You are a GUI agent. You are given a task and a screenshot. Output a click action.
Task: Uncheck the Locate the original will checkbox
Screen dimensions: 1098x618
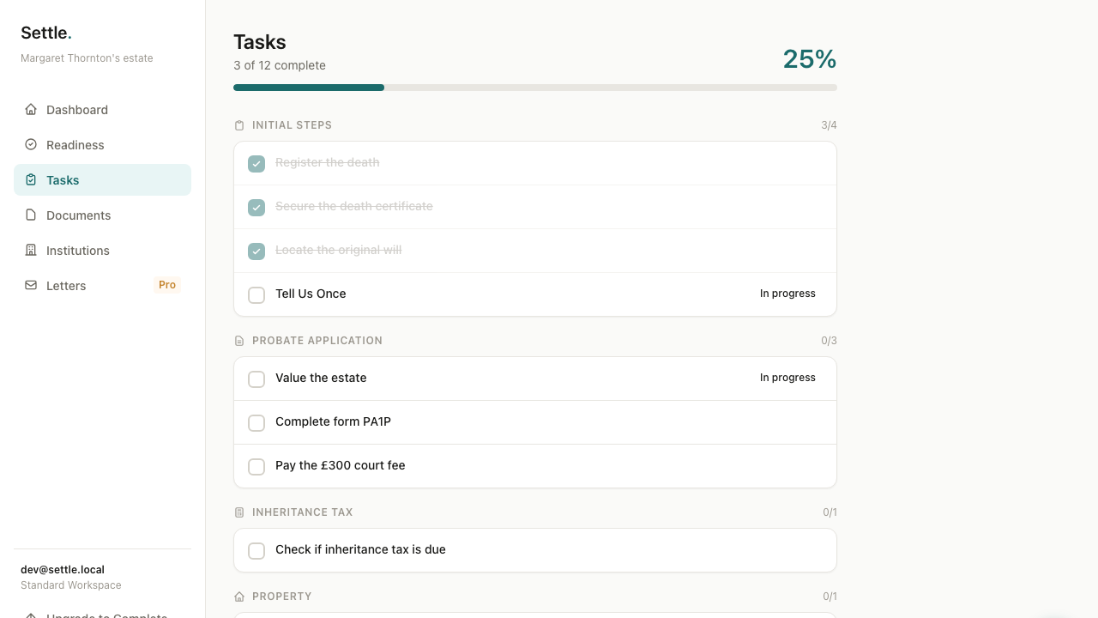256,251
